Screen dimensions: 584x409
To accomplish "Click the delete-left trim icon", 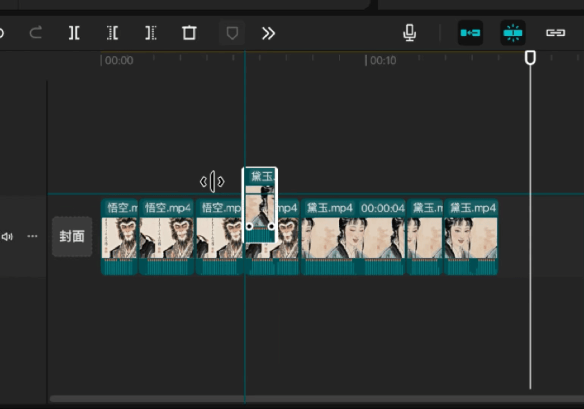I will pos(113,33).
